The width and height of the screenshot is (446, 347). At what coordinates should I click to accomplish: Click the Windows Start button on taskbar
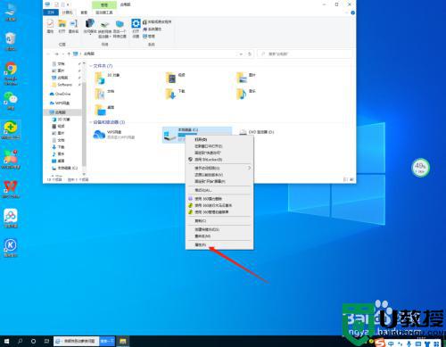(6, 341)
